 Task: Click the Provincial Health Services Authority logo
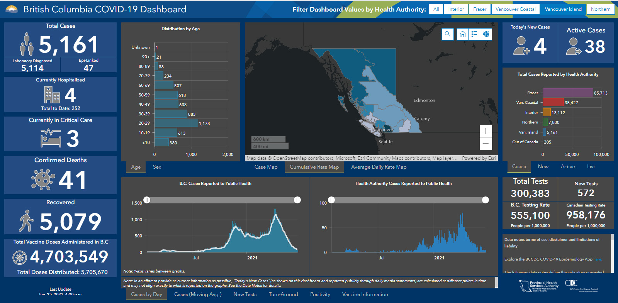point(538,286)
